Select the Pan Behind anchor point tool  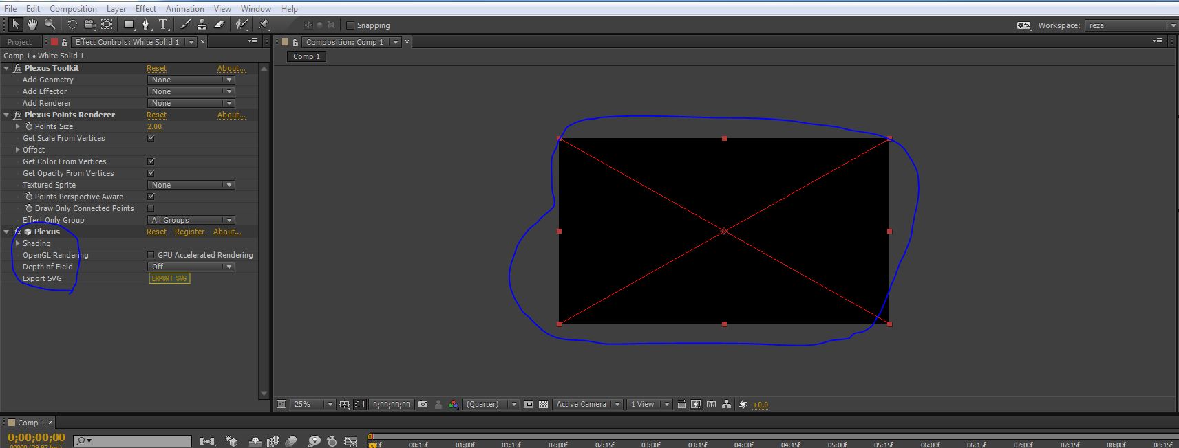pyautogui.click(x=107, y=25)
